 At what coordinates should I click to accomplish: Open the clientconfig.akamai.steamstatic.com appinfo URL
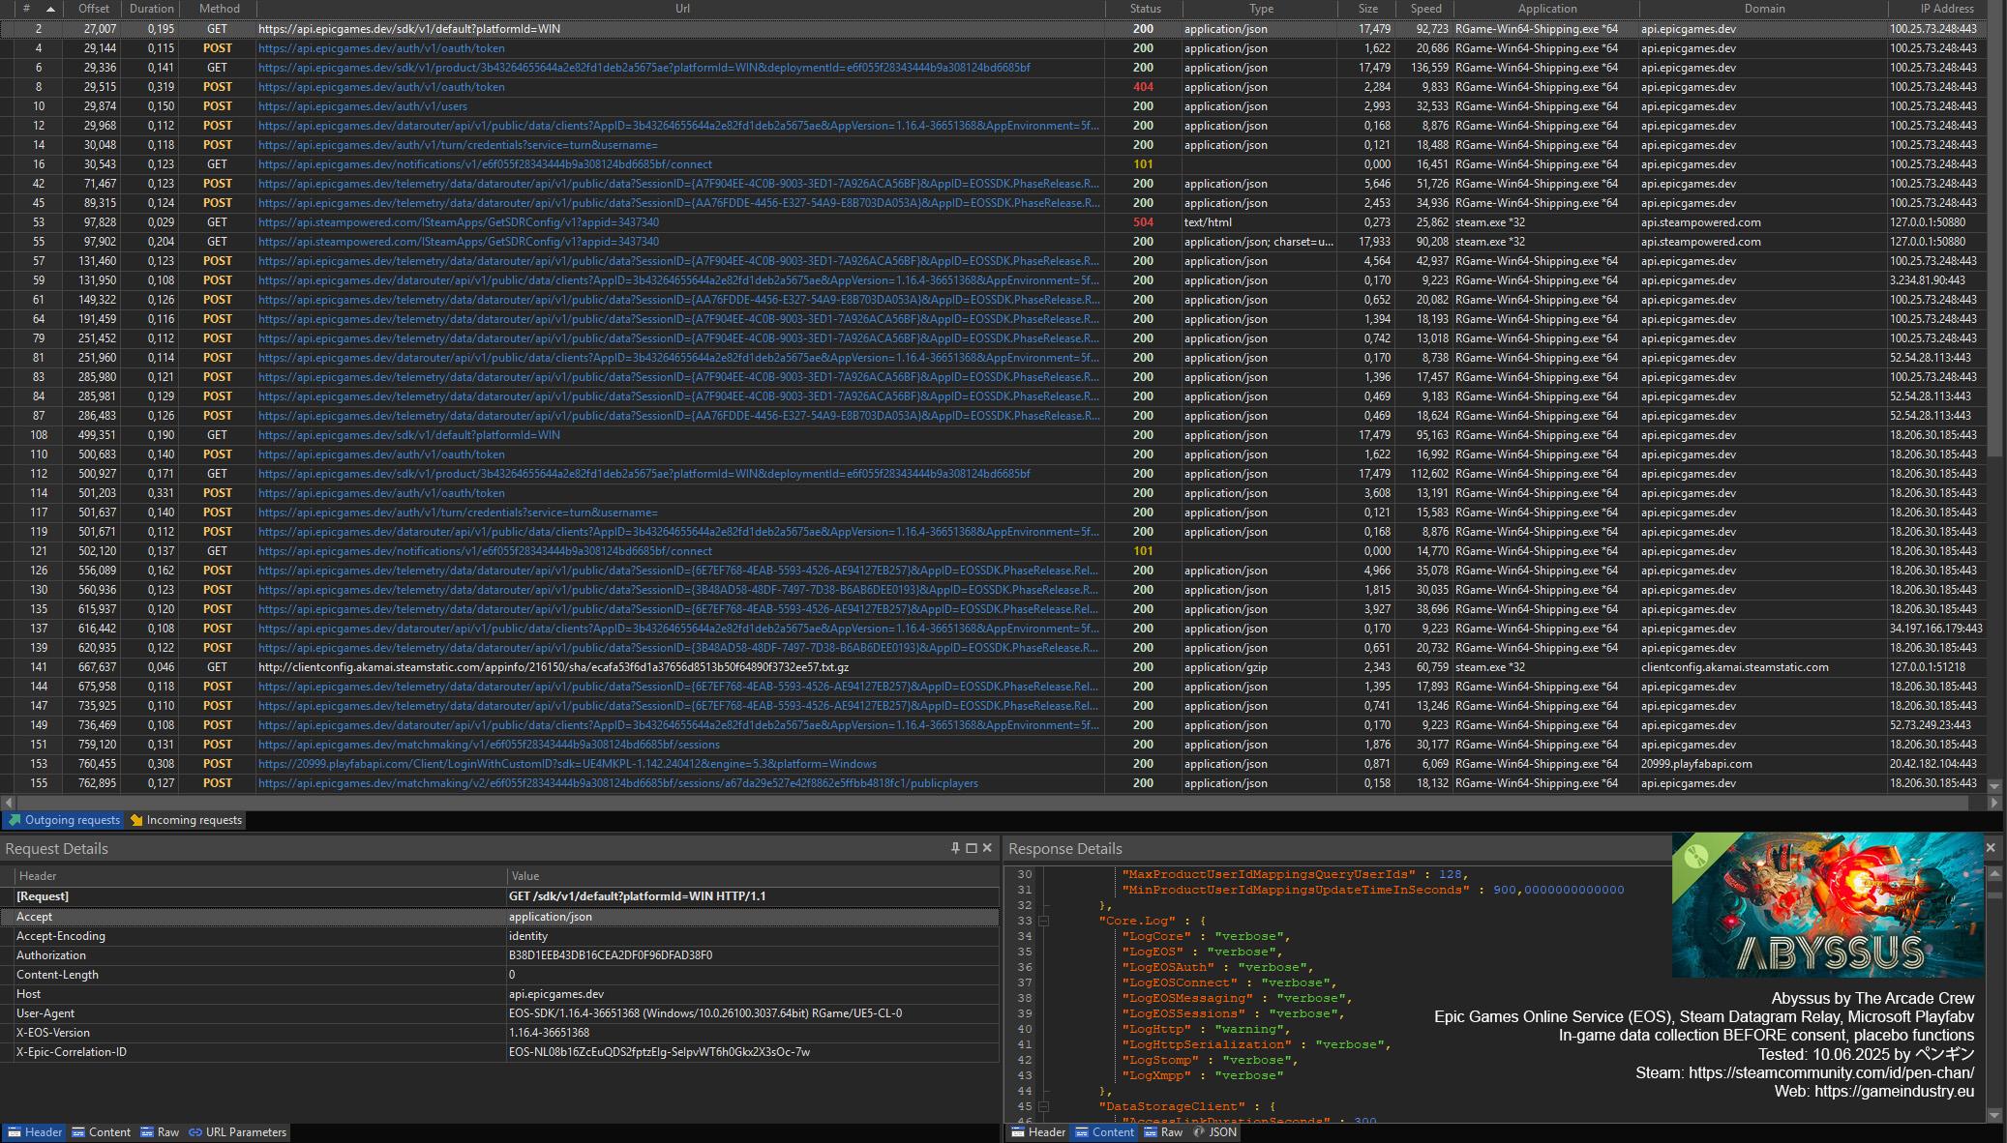[x=554, y=667]
